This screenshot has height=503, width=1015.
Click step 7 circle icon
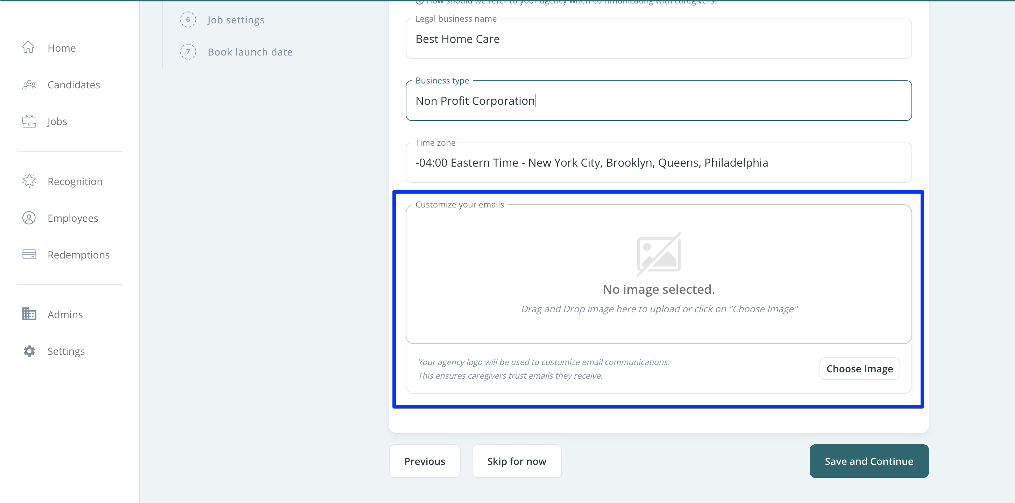pos(188,52)
